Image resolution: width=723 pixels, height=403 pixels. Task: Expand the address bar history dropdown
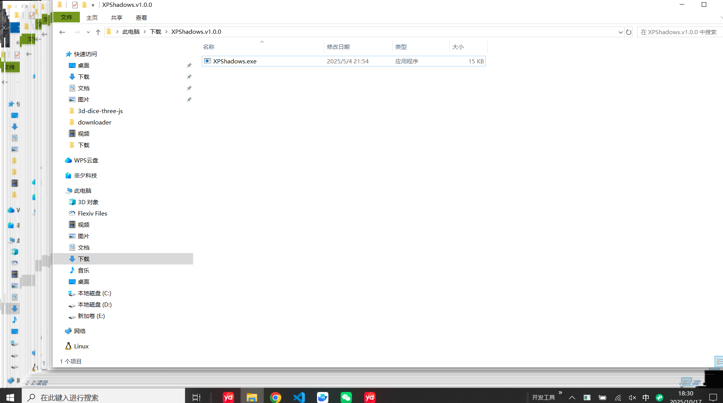point(620,32)
